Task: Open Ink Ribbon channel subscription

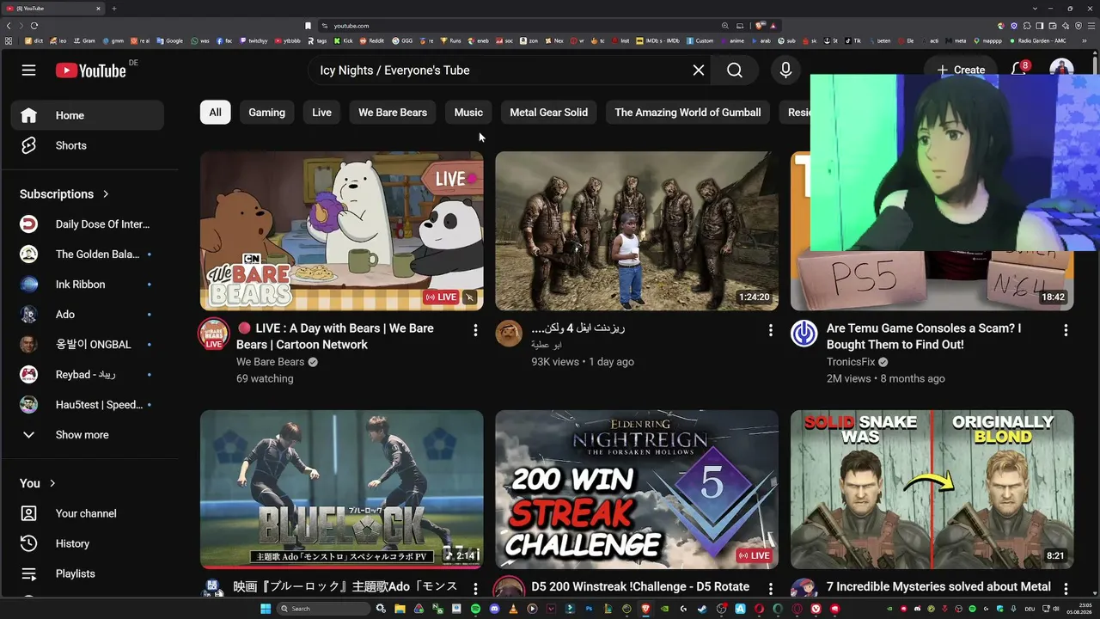Action: (x=87, y=285)
